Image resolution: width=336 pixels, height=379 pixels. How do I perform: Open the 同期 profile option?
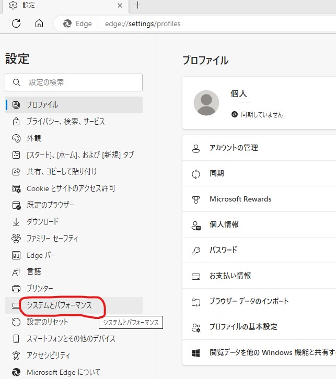259,173
